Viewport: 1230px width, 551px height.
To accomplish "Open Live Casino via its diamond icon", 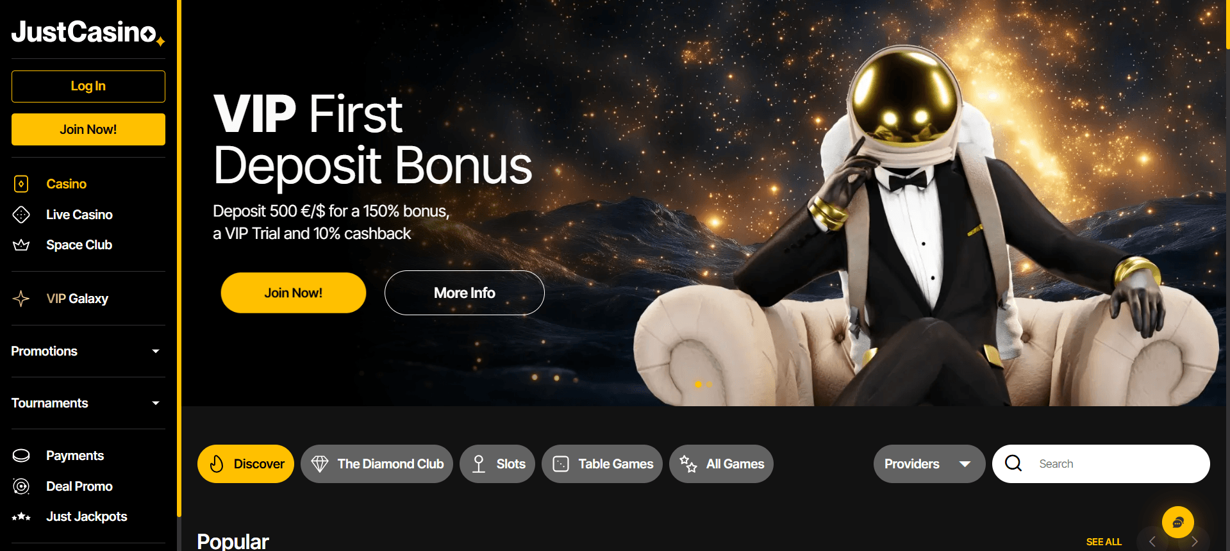I will pyautogui.click(x=21, y=215).
